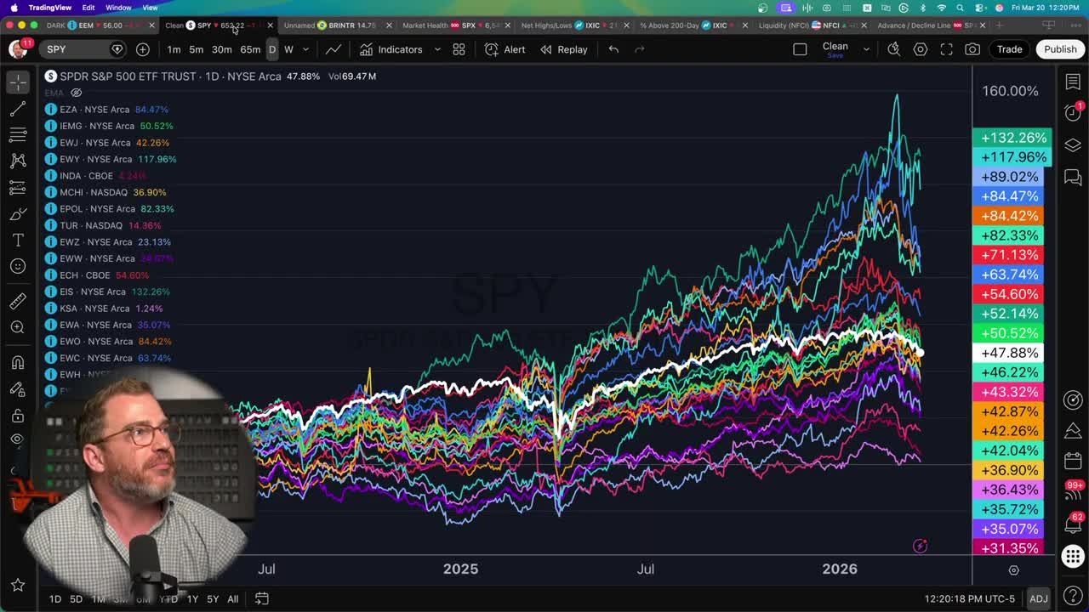1089x612 pixels.
Task: Open chart settings hexagon icon
Action: 921,49
